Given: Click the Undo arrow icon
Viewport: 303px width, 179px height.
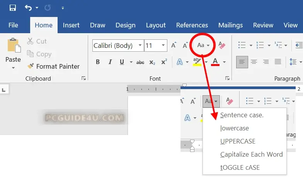Looking at the screenshot, I should pyautogui.click(x=28, y=8).
